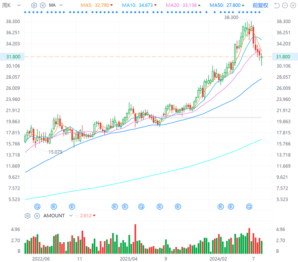Open AMOUNT indicator settings gear

[x=28, y=215]
